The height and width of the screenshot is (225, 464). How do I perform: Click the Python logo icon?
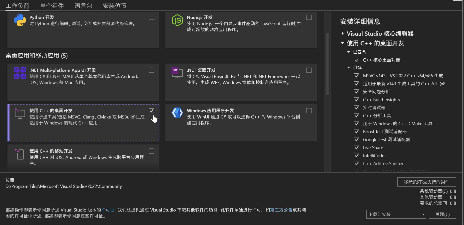click(x=20, y=20)
